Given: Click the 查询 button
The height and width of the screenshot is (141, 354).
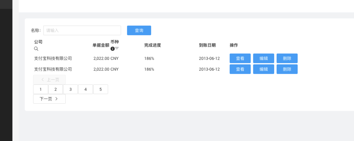Looking at the screenshot, I should (x=139, y=30).
